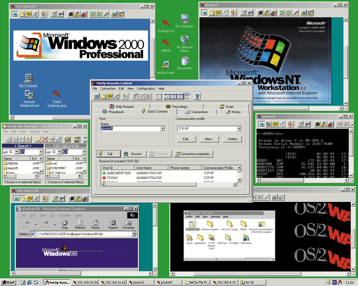The height and width of the screenshot is (286, 358).
Task: Click send clipboard icon in phuket5 window toolbar
Action: 282,13
